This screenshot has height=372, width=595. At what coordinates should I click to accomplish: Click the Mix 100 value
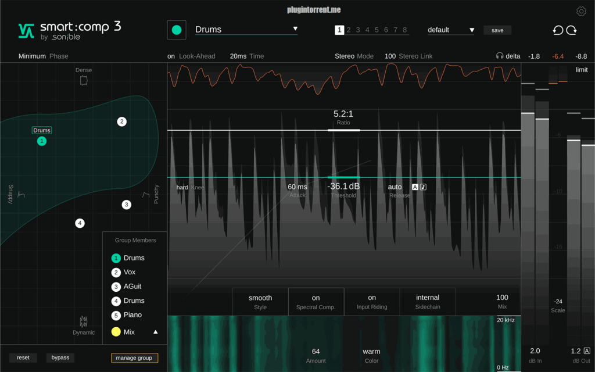point(502,298)
